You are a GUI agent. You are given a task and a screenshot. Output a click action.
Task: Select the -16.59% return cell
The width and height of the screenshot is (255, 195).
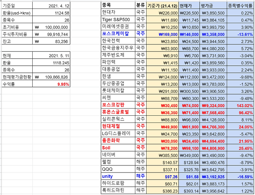(x=240, y=177)
